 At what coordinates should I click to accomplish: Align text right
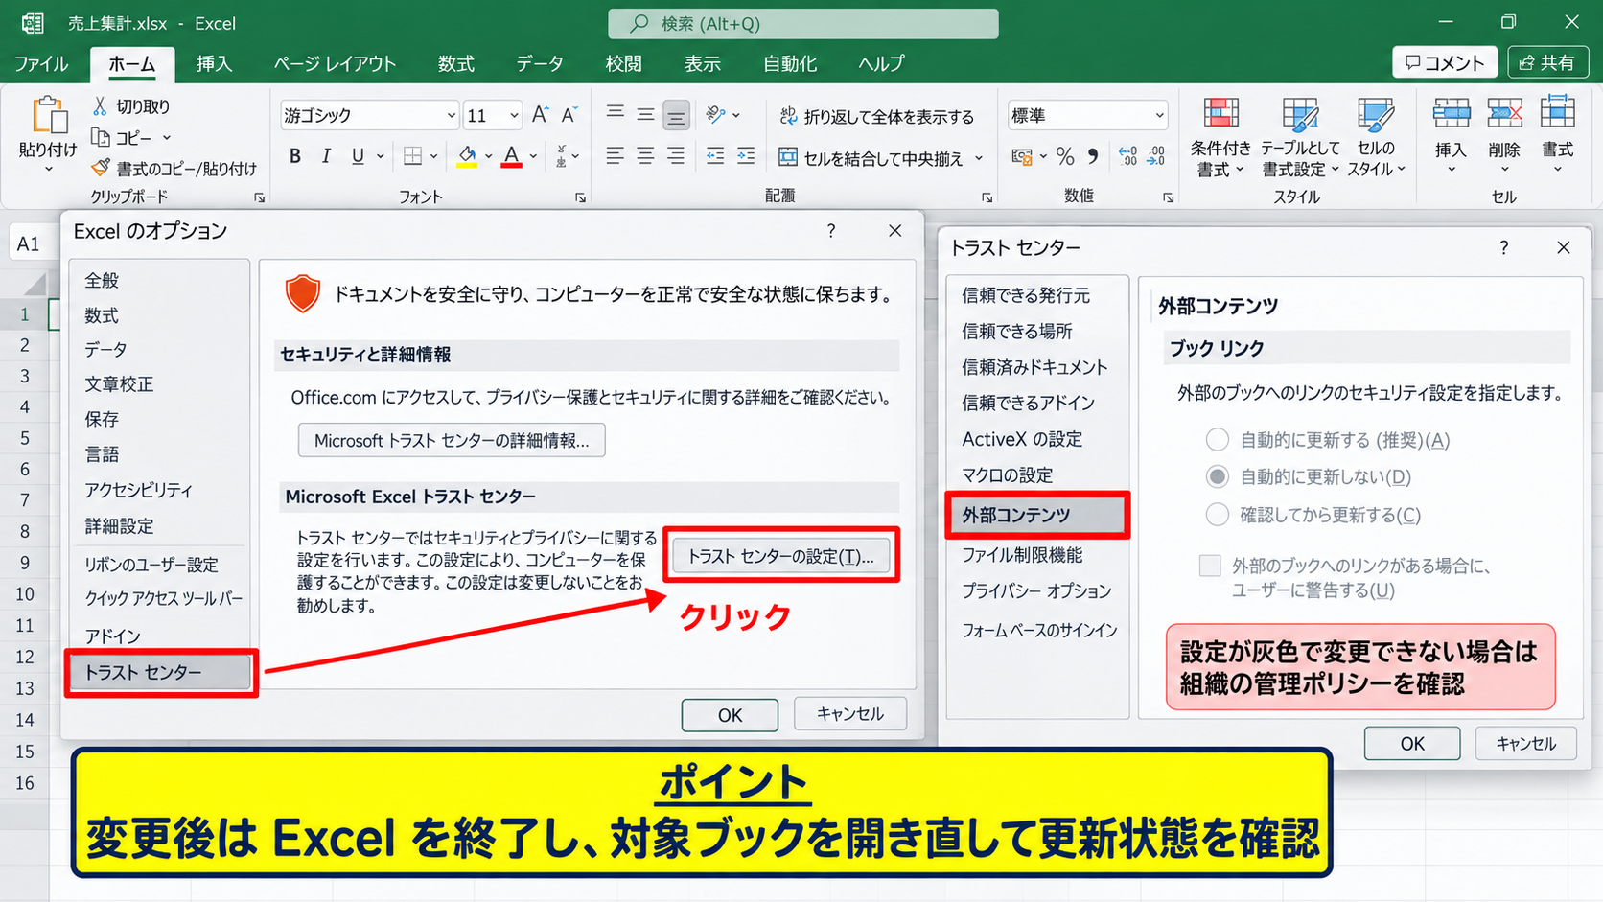676,155
